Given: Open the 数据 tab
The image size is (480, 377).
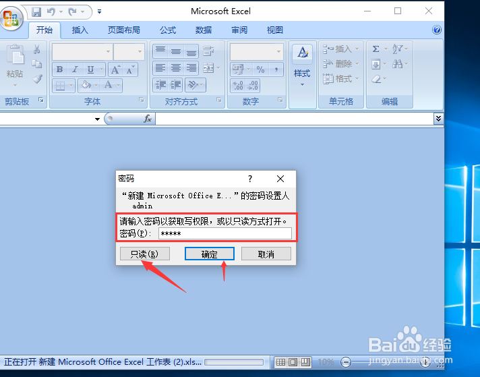Looking at the screenshot, I should 204,30.
